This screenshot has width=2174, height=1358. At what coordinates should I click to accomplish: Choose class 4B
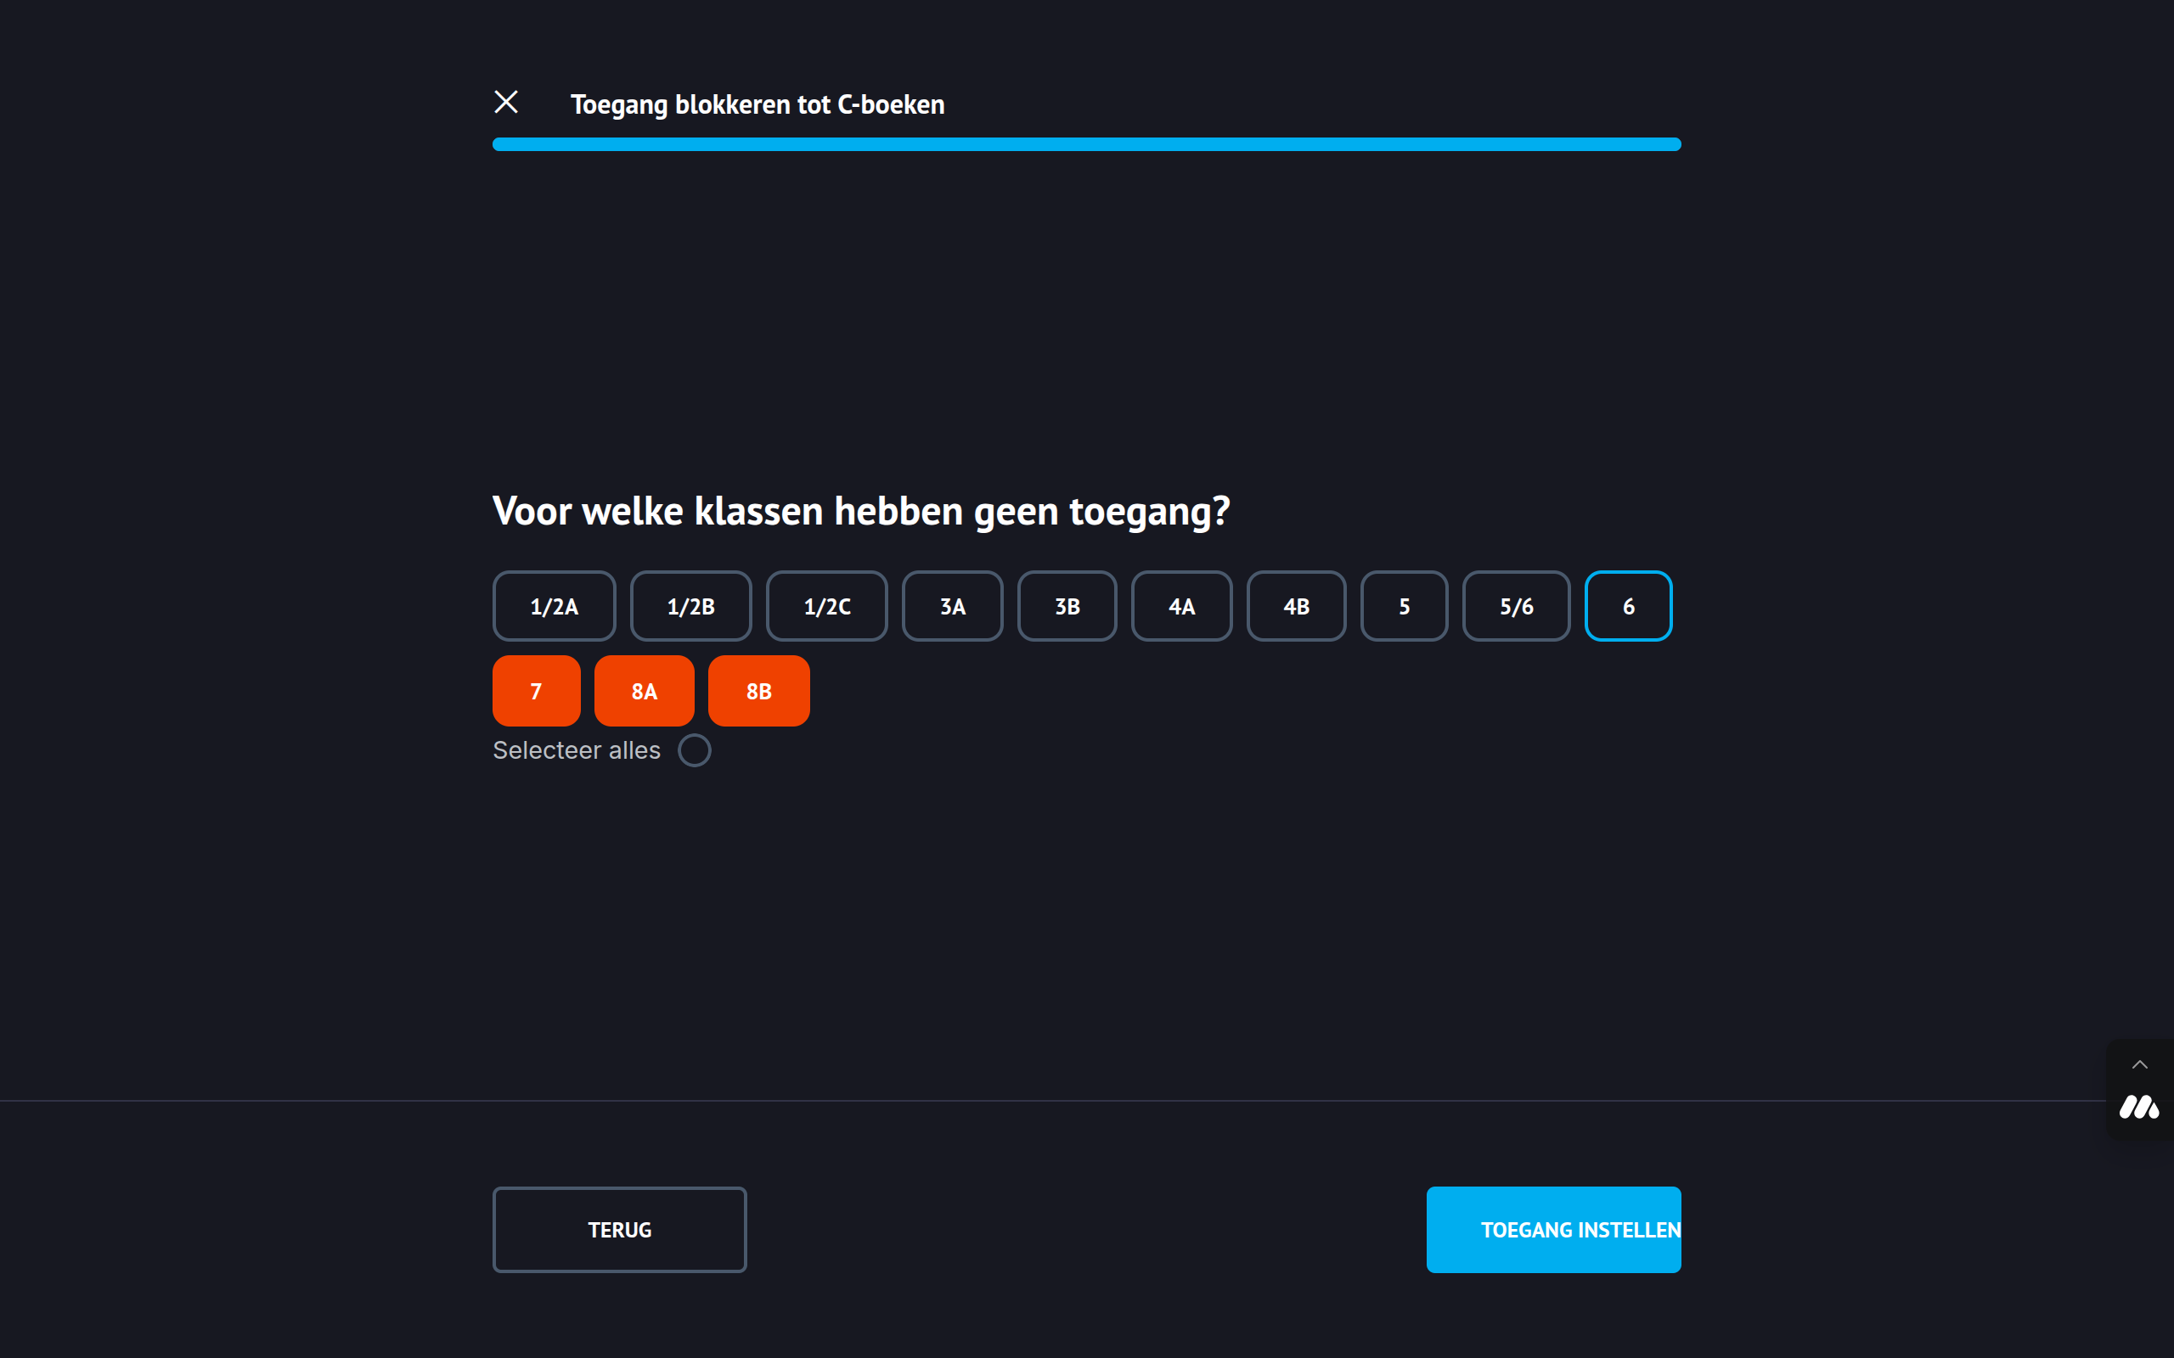point(1296,606)
